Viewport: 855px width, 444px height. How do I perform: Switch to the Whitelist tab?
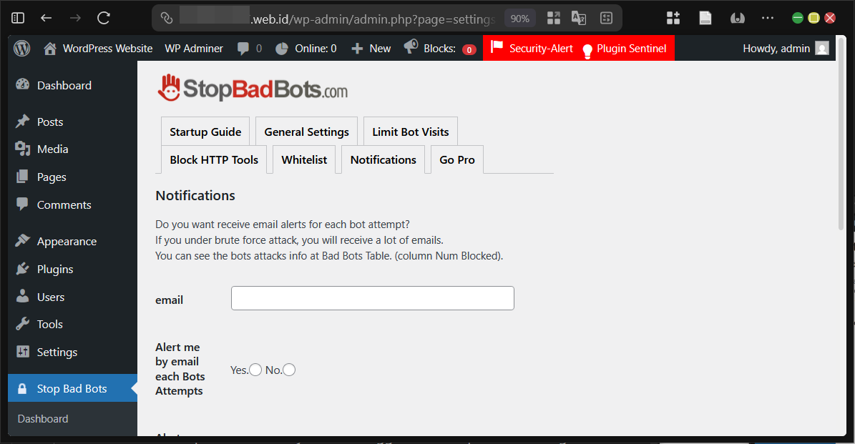pos(304,159)
